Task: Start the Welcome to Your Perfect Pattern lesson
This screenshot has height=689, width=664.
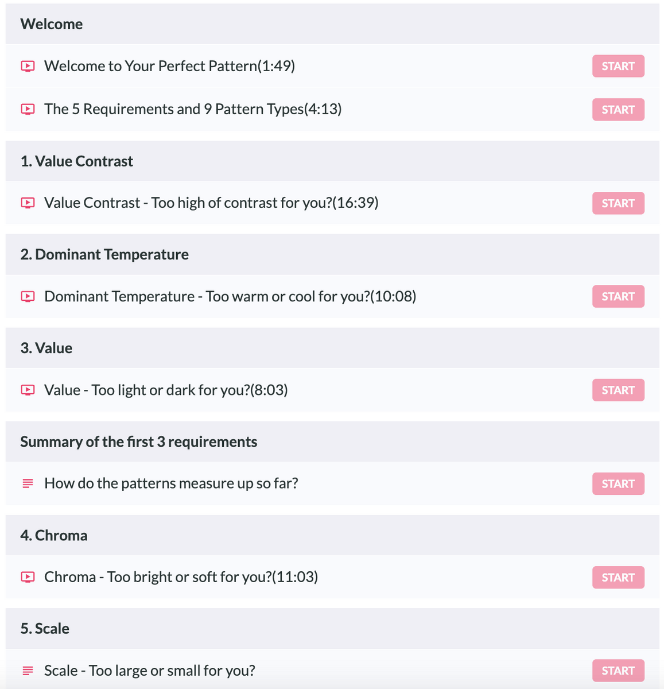Action: [618, 66]
